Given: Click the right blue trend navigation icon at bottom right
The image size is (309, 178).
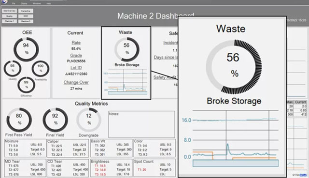Looking at the screenshot, I should point(305,175).
